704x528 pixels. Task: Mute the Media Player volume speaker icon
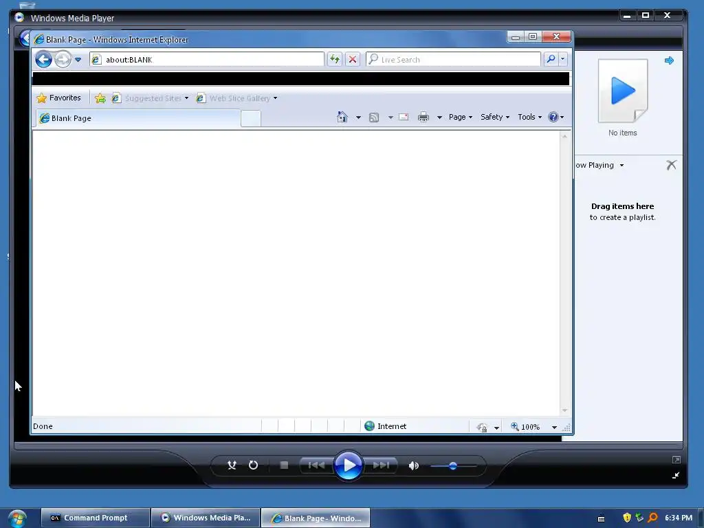pos(413,465)
